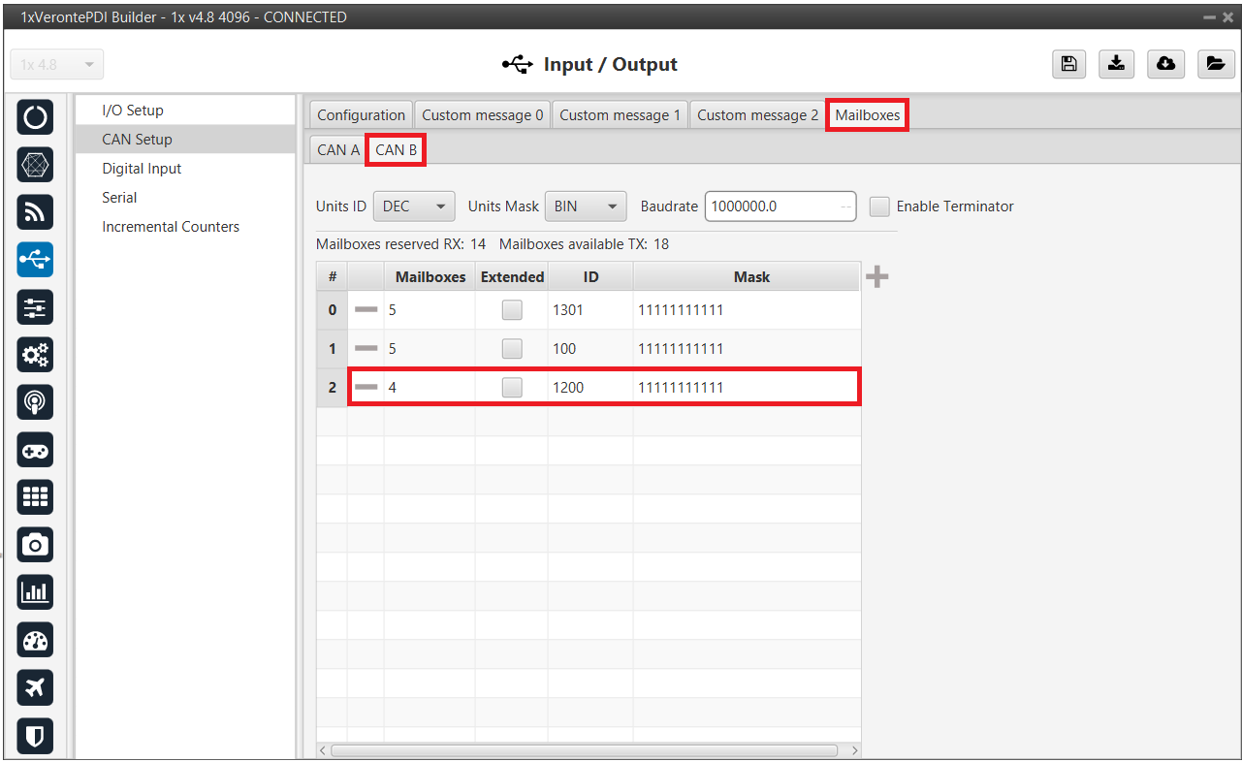
Task: Click the gauge dashboard icon in sidebar
Action: pyautogui.click(x=35, y=640)
